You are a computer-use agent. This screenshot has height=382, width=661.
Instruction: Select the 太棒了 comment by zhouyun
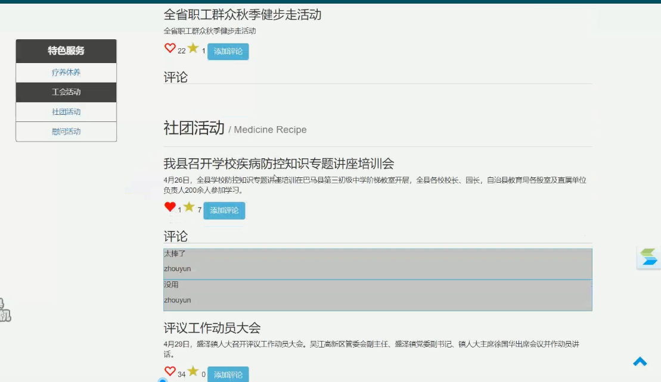pos(377,262)
